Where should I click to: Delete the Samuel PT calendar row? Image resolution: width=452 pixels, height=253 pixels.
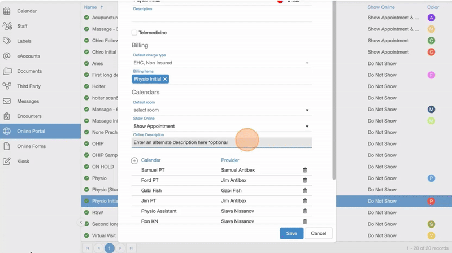(x=305, y=170)
